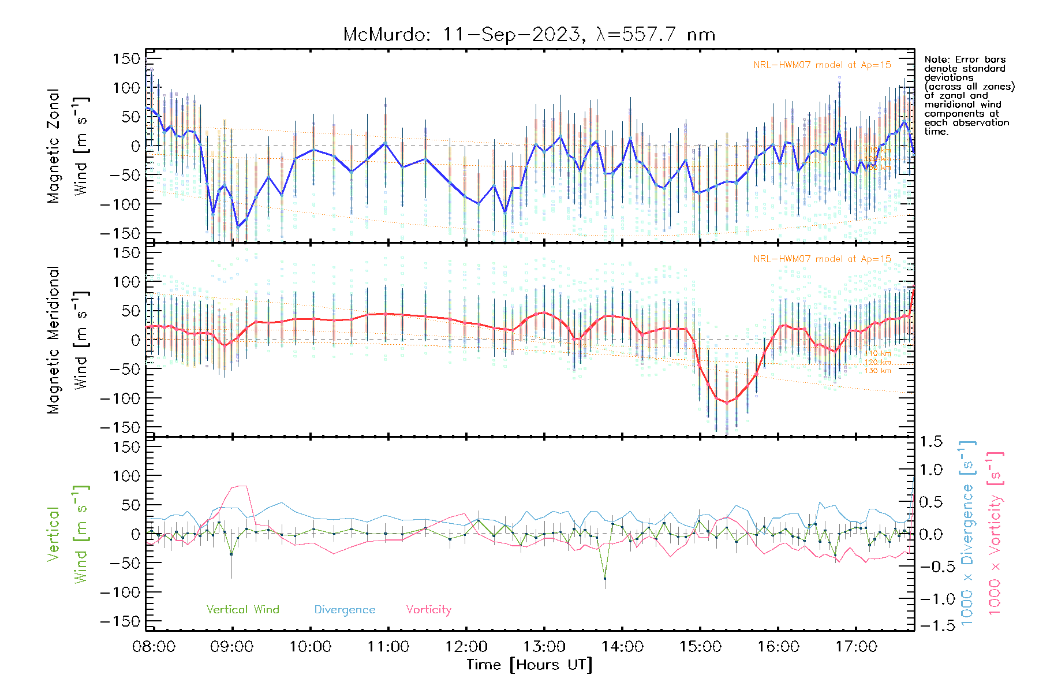Click the 08:00 time tick label
Screen dimensions: 1039x693
pos(154,646)
